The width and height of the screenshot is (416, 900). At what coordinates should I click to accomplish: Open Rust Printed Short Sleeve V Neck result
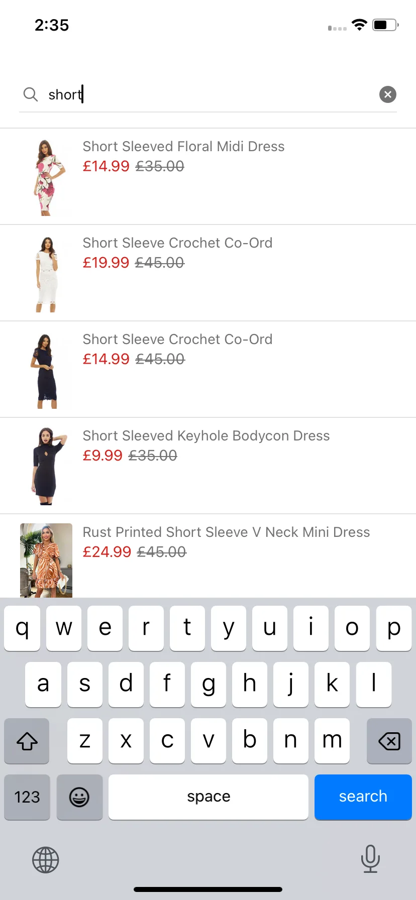(x=226, y=532)
